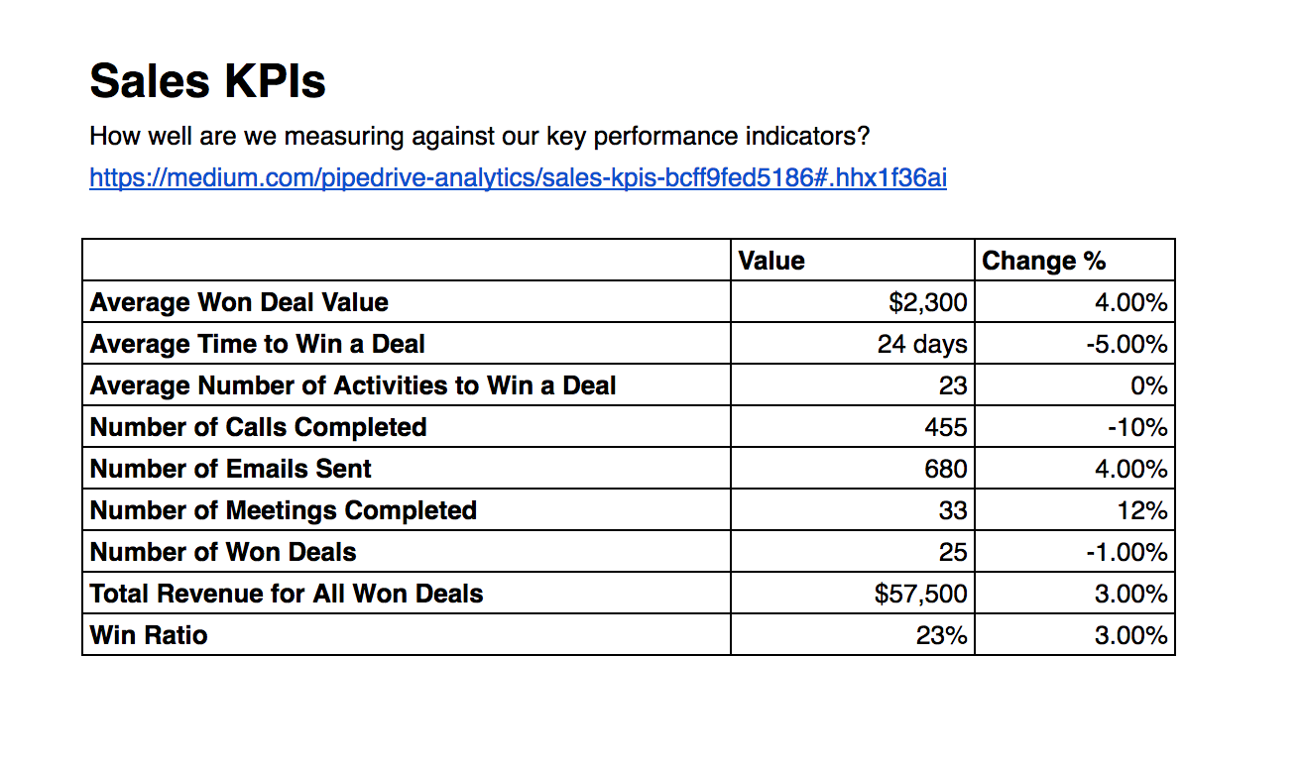
Task: Click the 12% change cell
Action: [1075, 509]
